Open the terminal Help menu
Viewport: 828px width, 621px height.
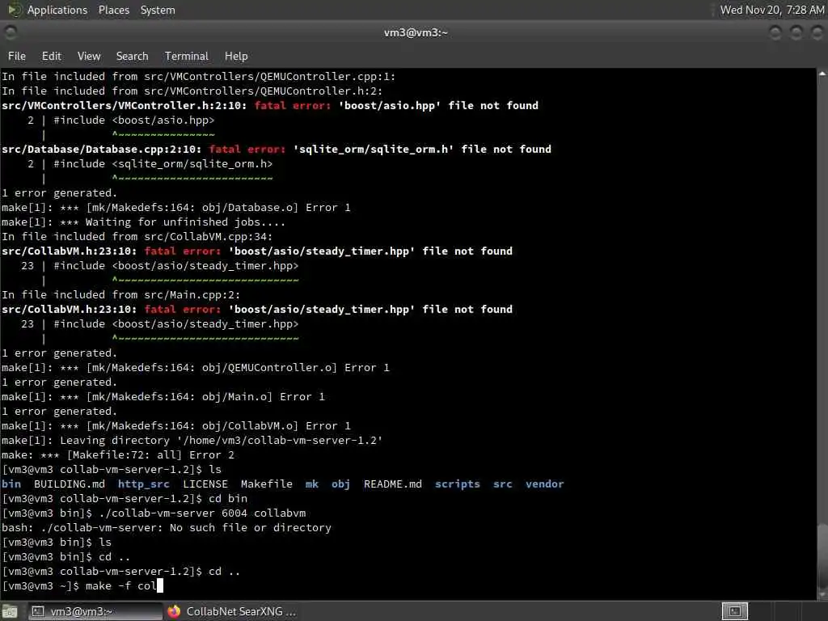[236, 56]
